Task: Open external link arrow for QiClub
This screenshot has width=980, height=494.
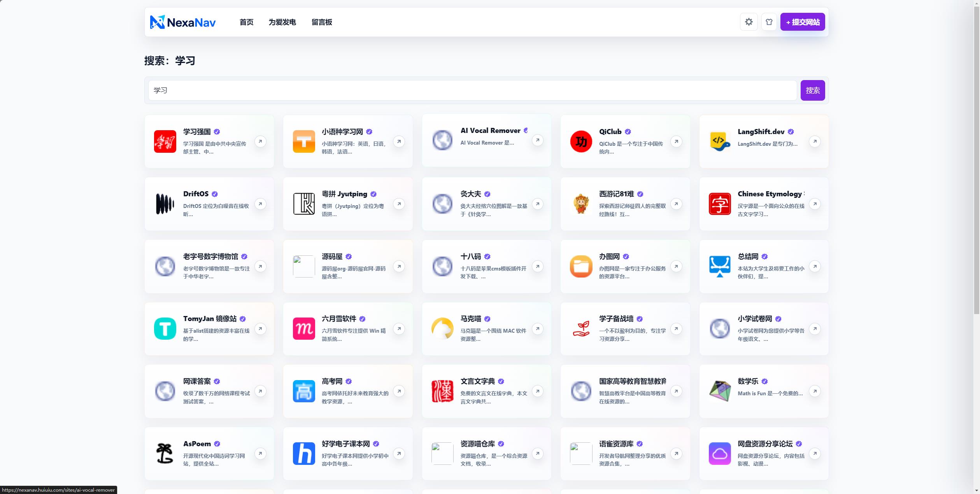Action: (x=676, y=141)
